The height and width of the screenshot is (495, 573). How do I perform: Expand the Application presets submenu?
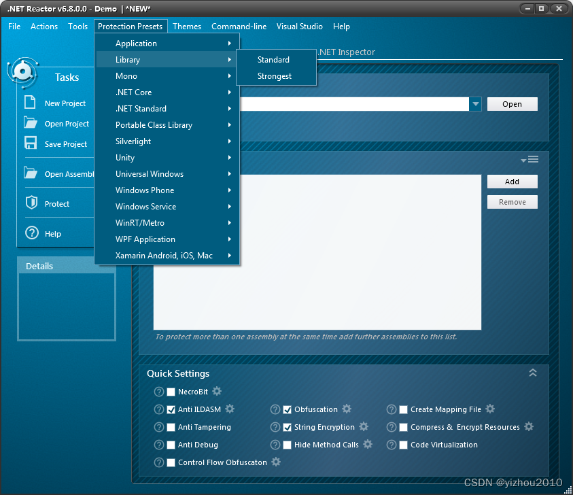click(168, 43)
